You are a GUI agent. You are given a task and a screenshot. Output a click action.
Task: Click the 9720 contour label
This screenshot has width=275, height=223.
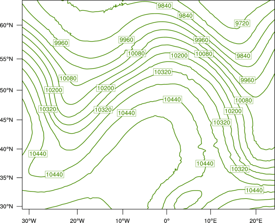click(x=242, y=23)
